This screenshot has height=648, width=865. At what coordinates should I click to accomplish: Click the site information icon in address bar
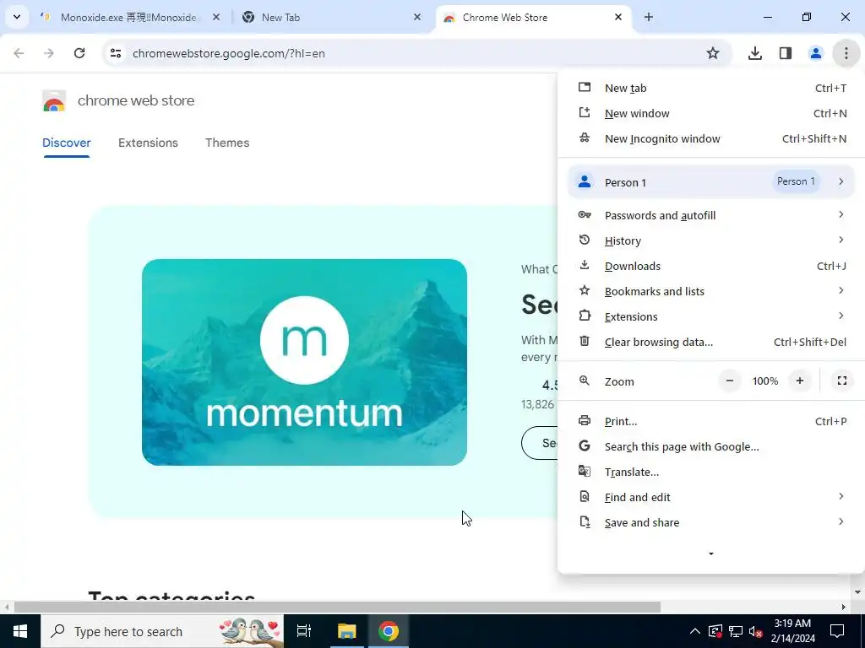tap(115, 53)
